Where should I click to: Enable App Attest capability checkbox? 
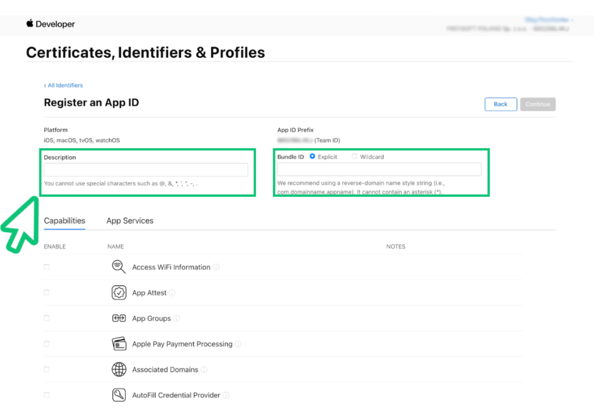[46, 292]
